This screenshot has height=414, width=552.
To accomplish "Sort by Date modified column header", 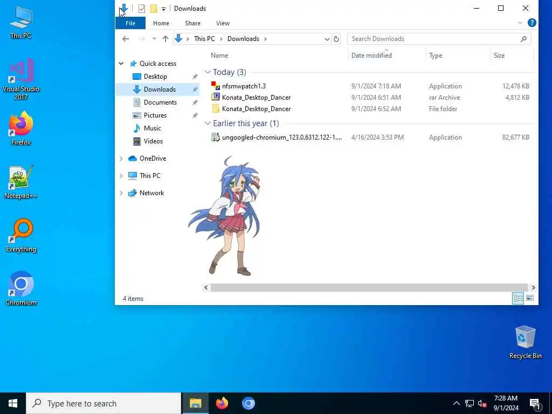I will pyautogui.click(x=371, y=56).
